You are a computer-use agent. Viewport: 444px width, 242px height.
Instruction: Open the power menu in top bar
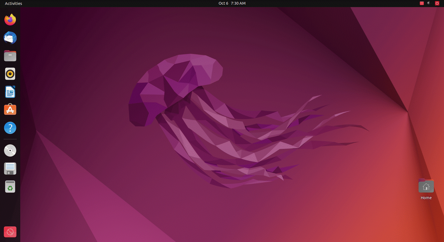click(x=437, y=3)
